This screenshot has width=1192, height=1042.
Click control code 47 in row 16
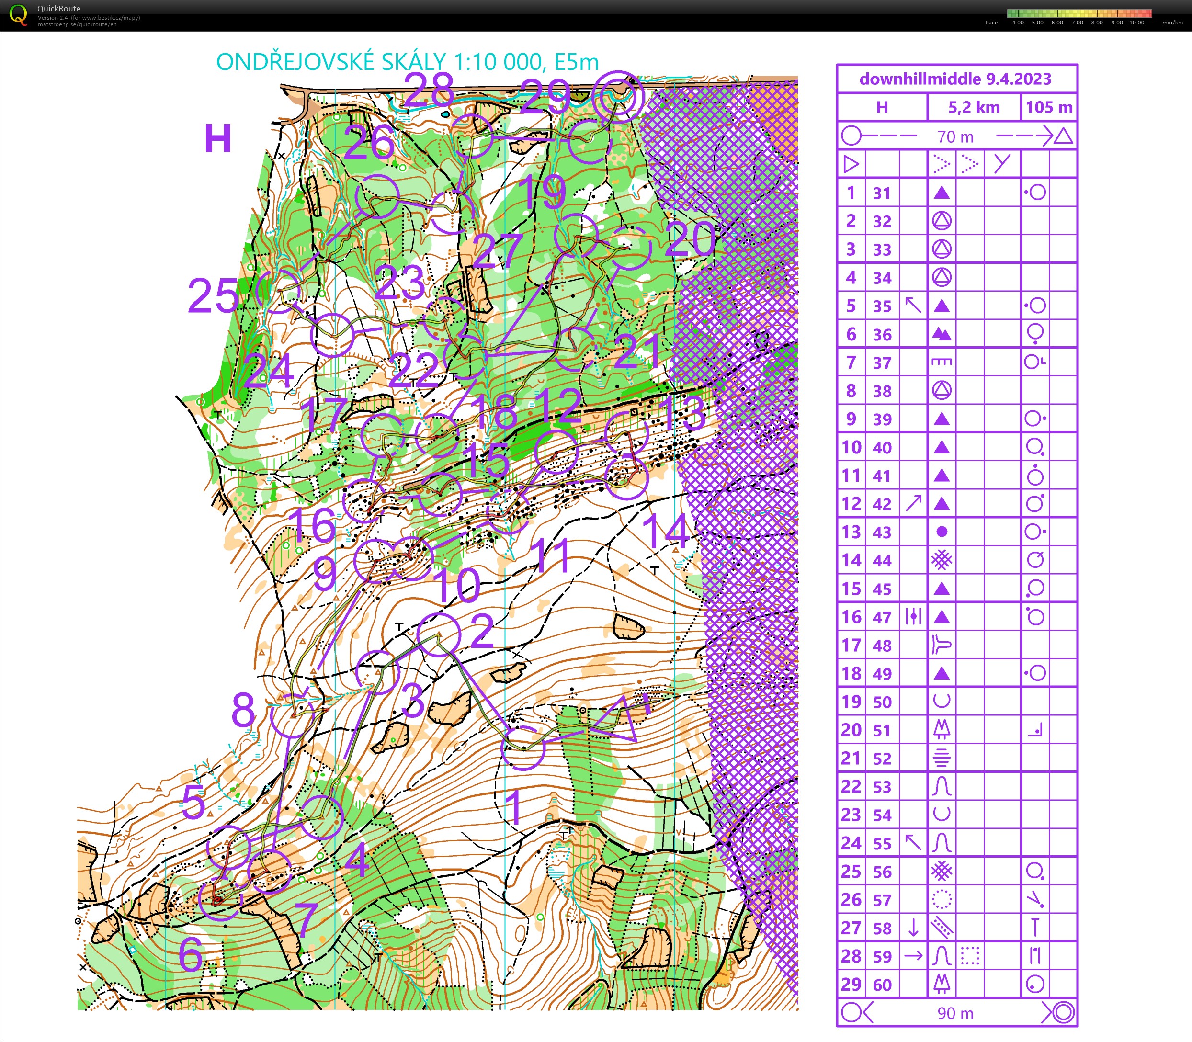coord(882,617)
